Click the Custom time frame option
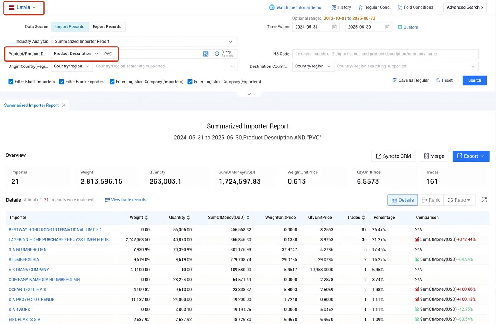The width and height of the screenshot is (496, 324). (x=408, y=27)
